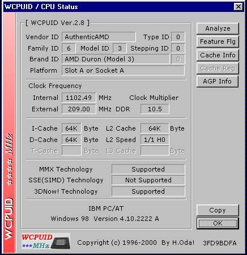Copy CPU information to clipboard
Viewport: 247px width, 255px height.
[218, 210]
